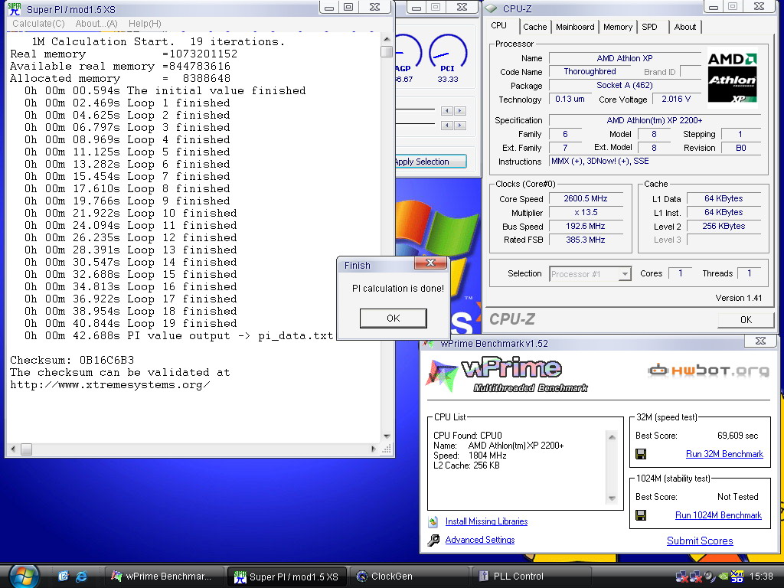Screen dimensions: 784x588
Task: Click Submit Scores link in wPrime
Action: tap(700, 541)
